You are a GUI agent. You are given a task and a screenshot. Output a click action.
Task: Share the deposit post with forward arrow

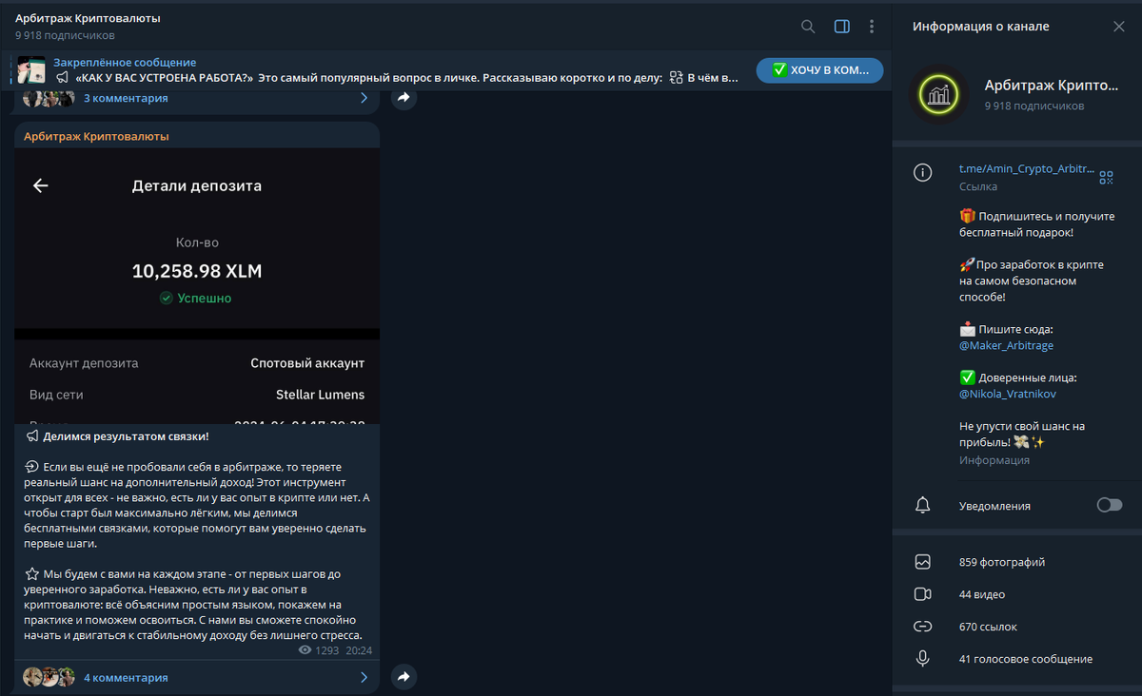(x=404, y=677)
